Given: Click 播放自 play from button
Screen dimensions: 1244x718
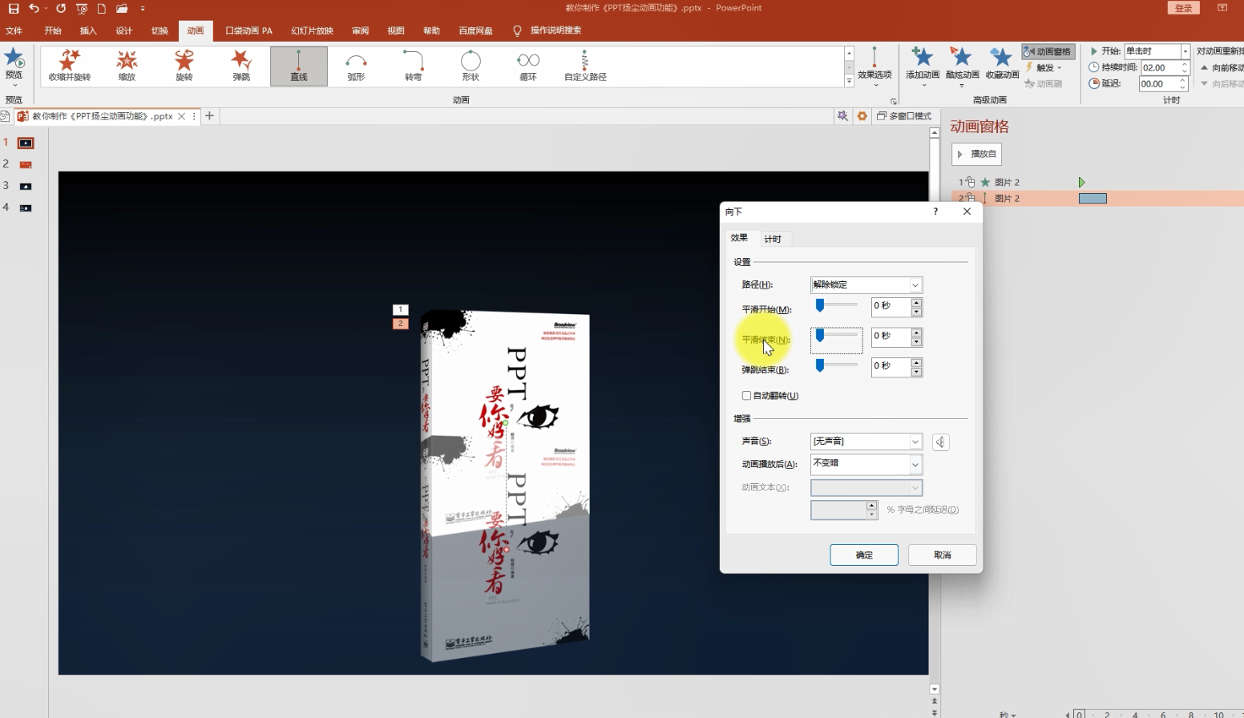Looking at the screenshot, I should (x=976, y=154).
